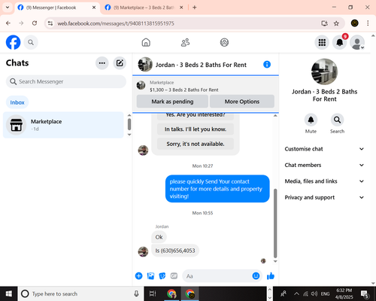The image size is (376, 301).
Task: Click large listing photo in info panel
Action: coord(324,71)
